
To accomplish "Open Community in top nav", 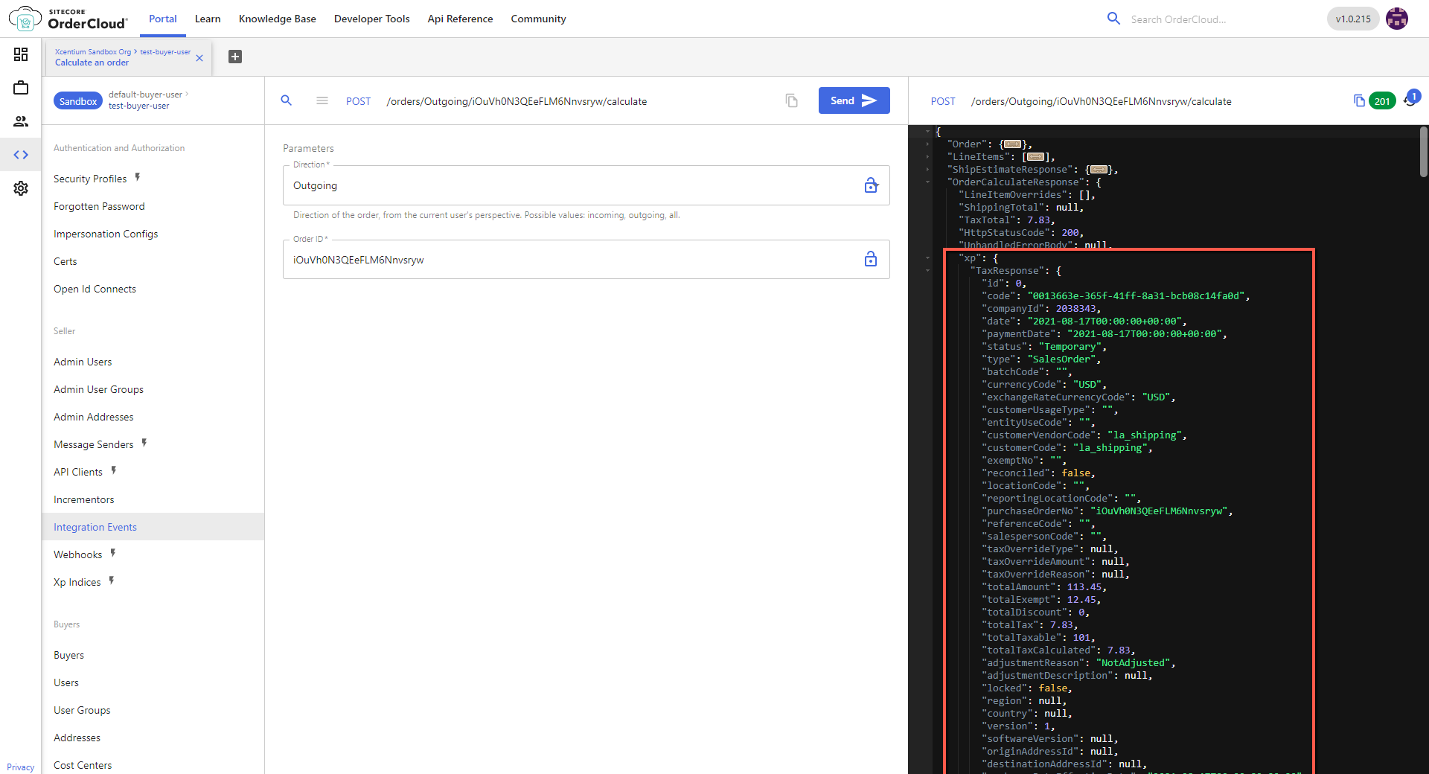I will 538,19.
